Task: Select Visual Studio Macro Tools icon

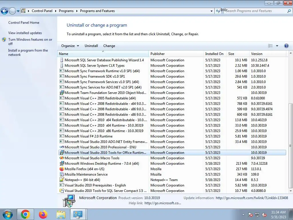Action: click(62, 158)
